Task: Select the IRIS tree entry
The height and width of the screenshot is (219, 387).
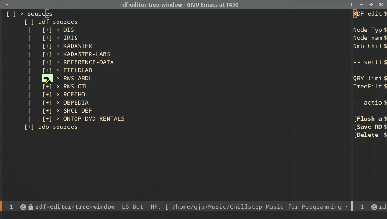Action: [70, 38]
